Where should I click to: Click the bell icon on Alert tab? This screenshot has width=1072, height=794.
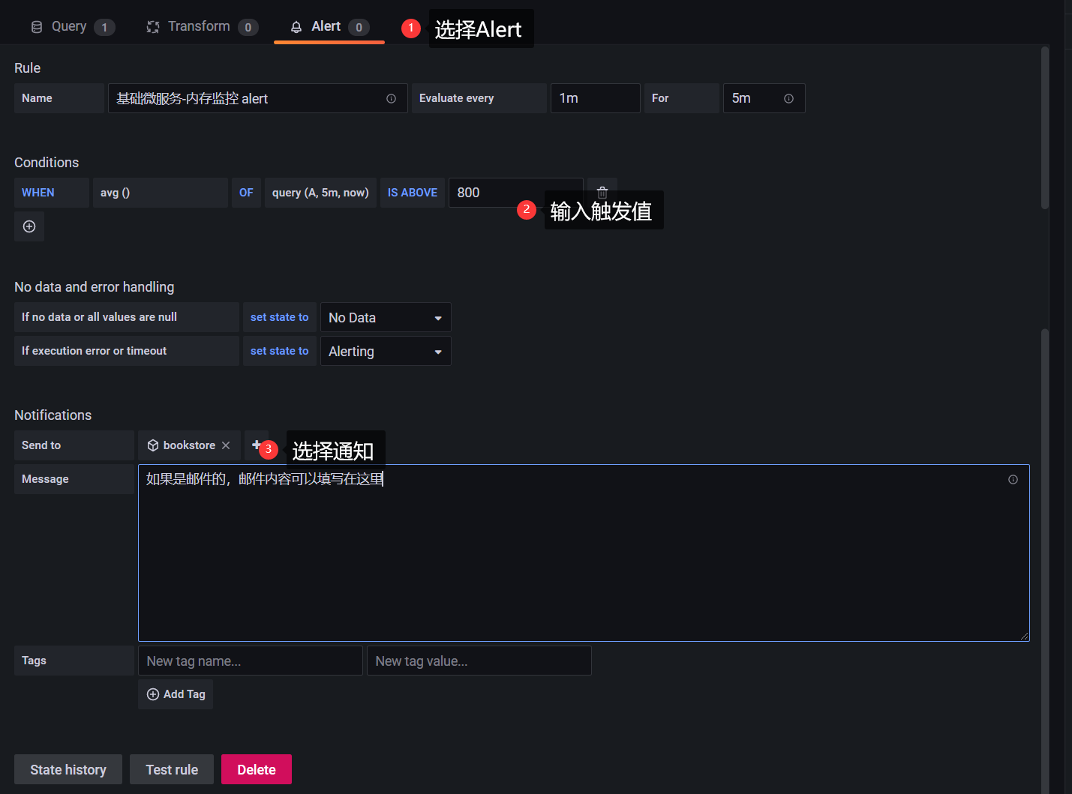tap(296, 27)
